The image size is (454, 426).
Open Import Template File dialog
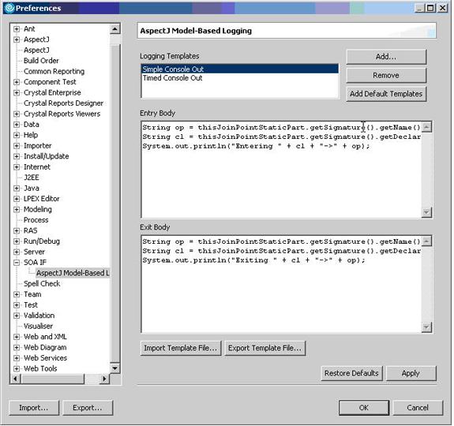(x=181, y=349)
